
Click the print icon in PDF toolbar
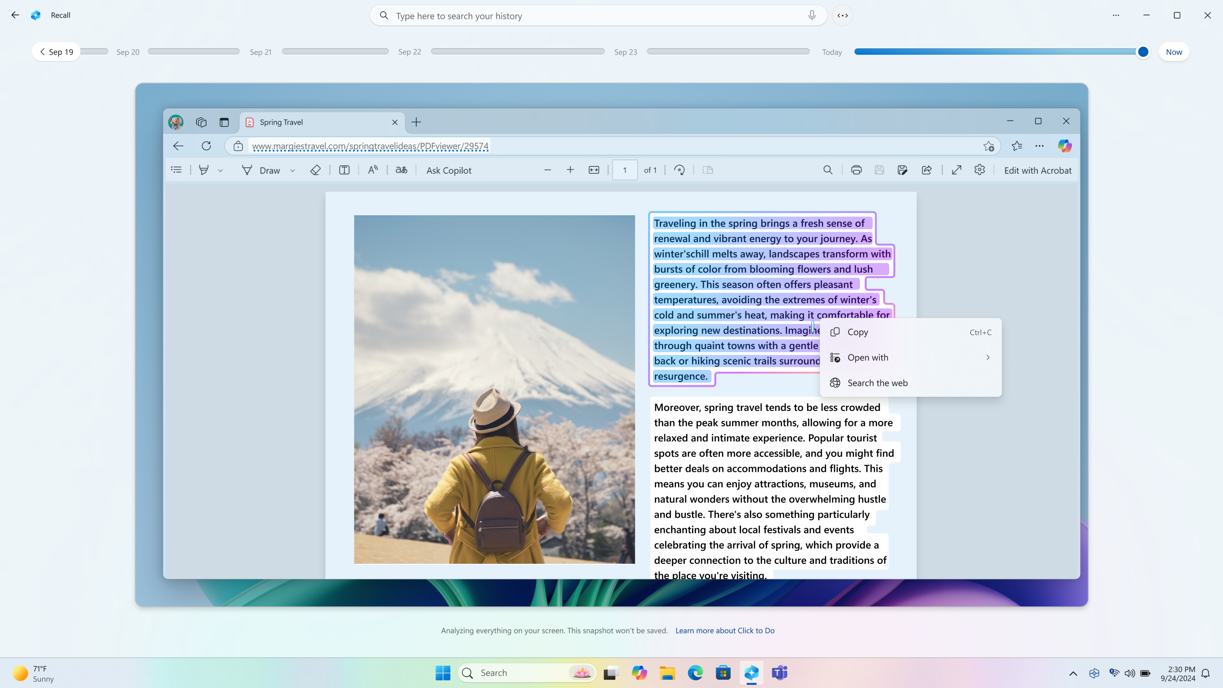click(x=856, y=171)
